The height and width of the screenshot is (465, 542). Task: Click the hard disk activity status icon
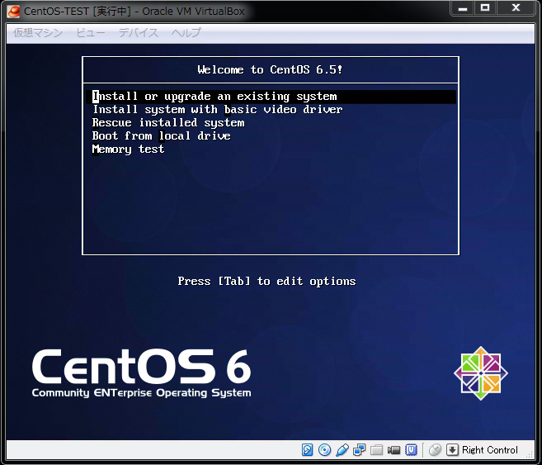[307, 450]
